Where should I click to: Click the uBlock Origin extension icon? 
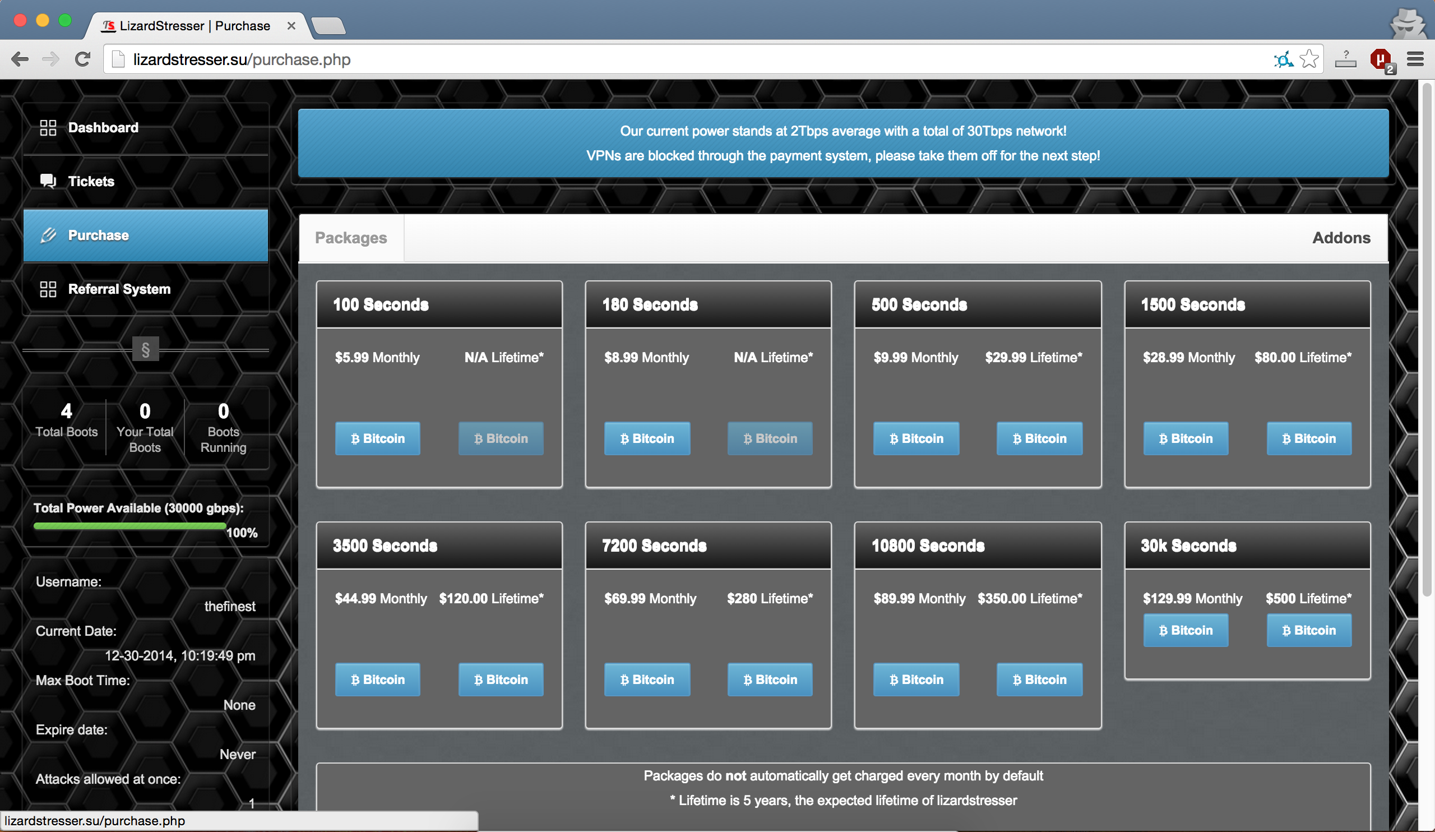tap(1380, 58)
